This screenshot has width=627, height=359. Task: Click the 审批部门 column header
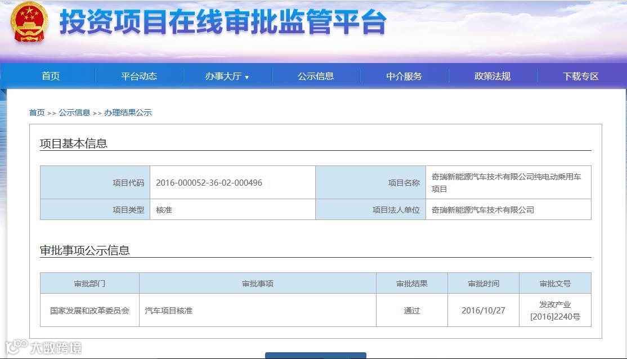tap(89, 284)
